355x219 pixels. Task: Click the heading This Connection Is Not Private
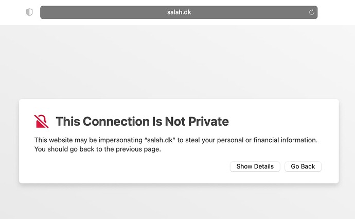coord(142,121)
